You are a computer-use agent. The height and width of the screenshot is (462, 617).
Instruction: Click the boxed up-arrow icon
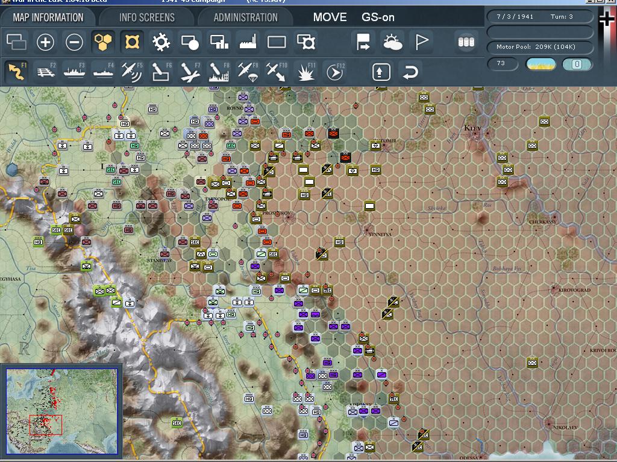[x=381, y=72]
